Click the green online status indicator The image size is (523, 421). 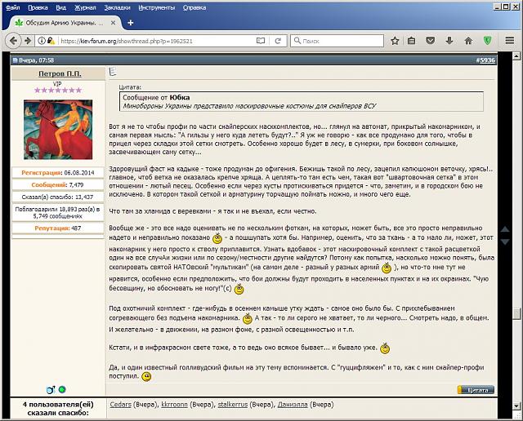pyautogui.click(x=61, y=390)
